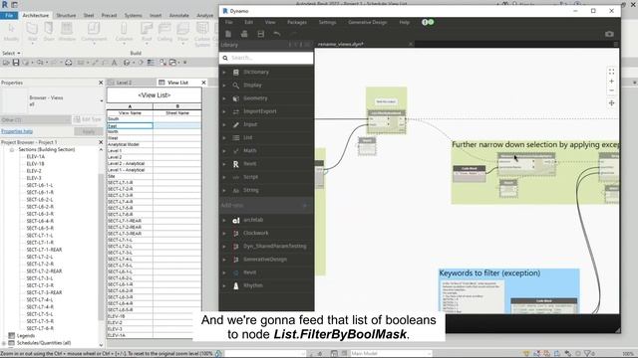Expand the List library category
The width and height of the screenshot is (638, 358).
tap(224, 137)
